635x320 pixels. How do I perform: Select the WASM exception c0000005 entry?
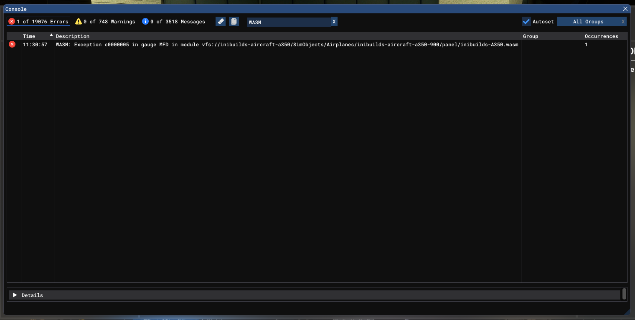coord(287,45)
